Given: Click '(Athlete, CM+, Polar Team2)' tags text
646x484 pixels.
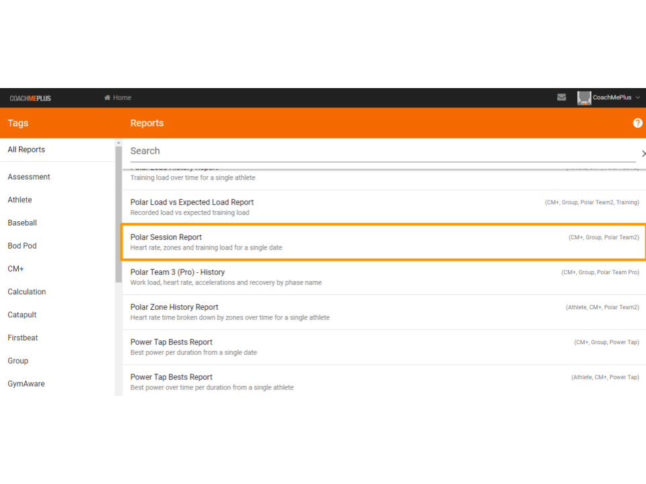Looking at the screenshot, I should 602,307.
